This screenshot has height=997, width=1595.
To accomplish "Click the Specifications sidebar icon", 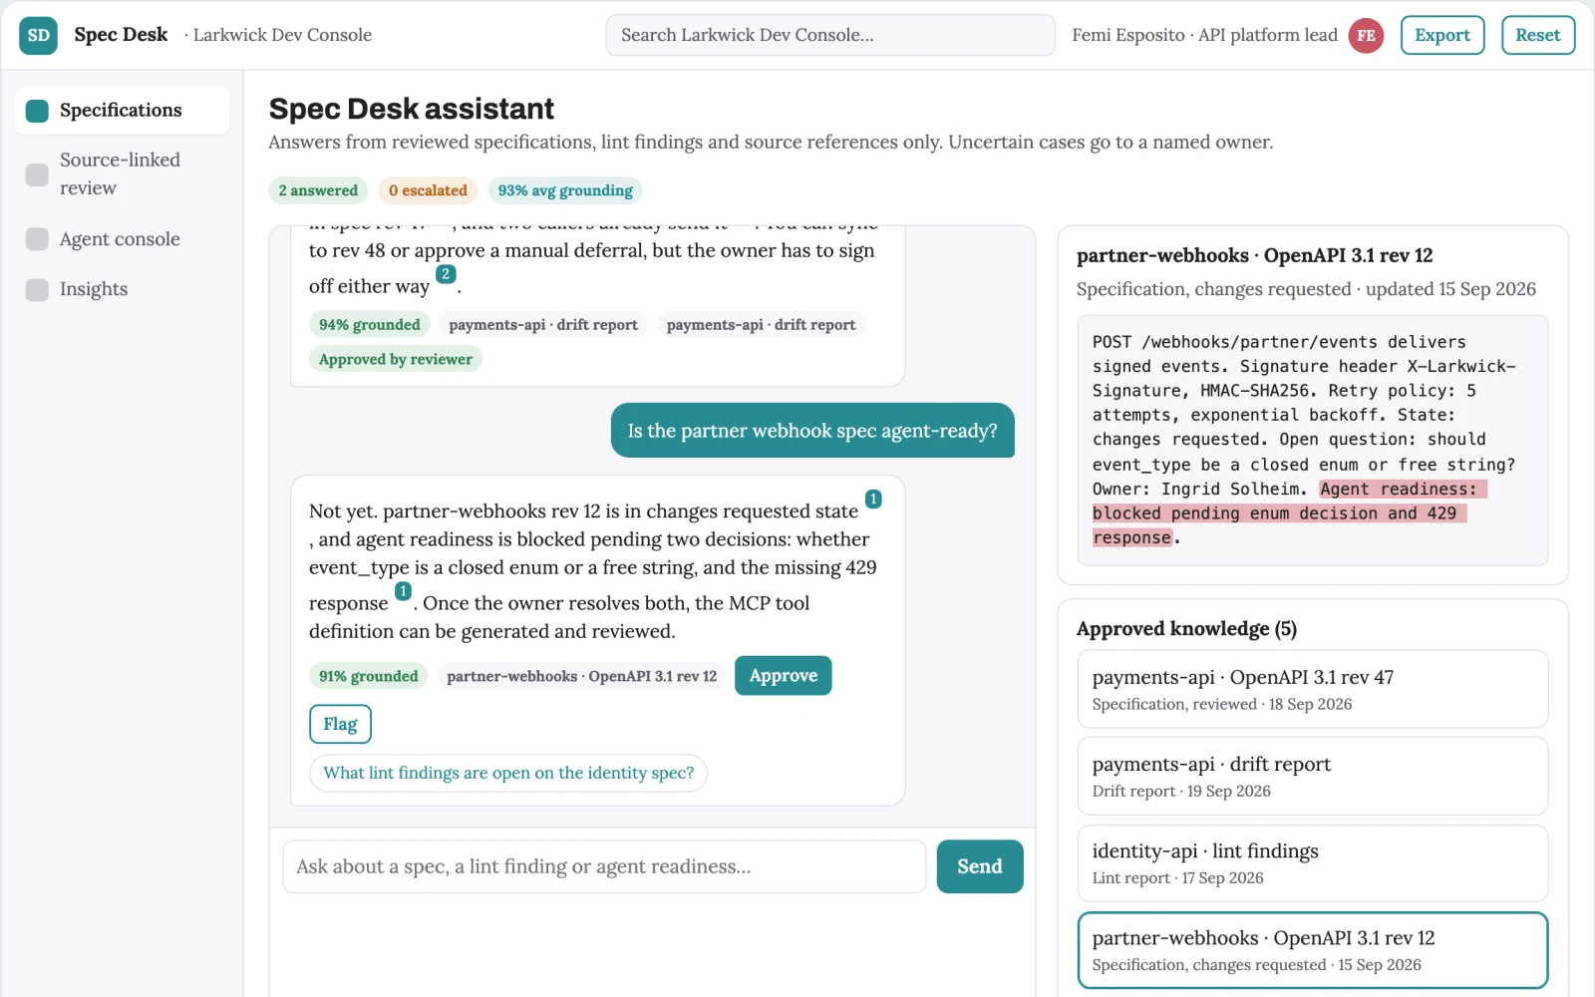I will pos(37,111).
